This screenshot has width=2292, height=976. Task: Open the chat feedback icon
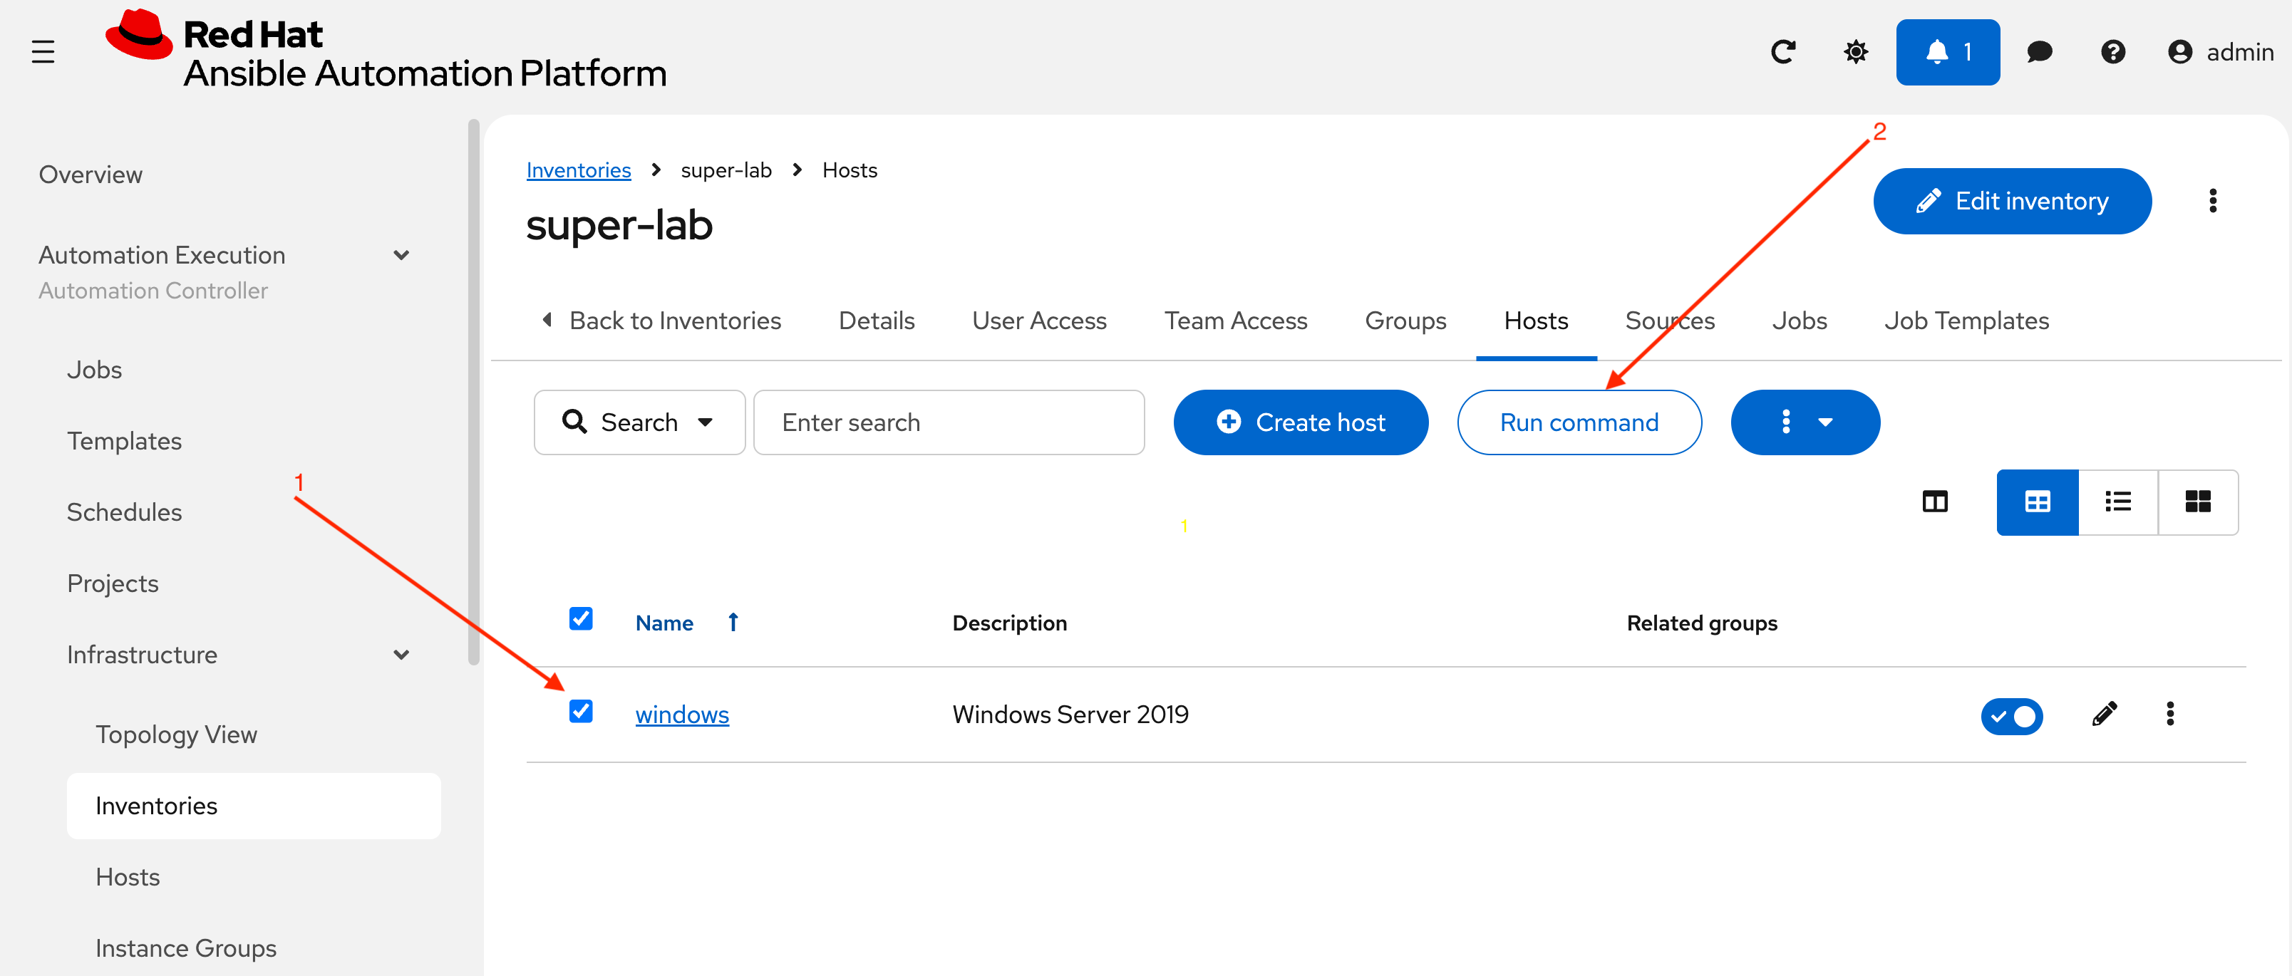pyautogui.click(x=2038, y=53)
